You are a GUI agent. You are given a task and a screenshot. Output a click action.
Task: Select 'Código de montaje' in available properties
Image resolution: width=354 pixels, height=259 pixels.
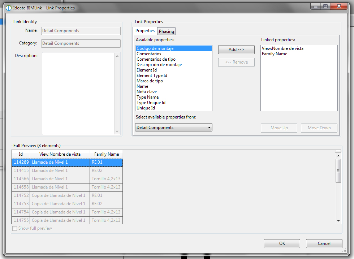[174, 48]
